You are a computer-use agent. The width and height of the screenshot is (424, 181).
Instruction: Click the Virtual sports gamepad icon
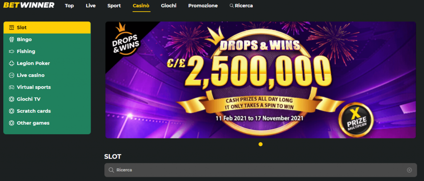(11, 87)
